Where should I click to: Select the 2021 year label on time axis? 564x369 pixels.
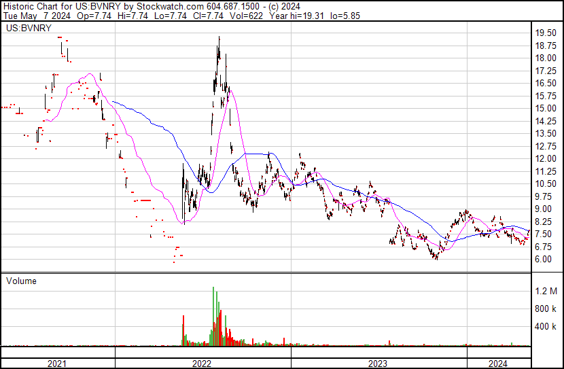click(57, 363)
